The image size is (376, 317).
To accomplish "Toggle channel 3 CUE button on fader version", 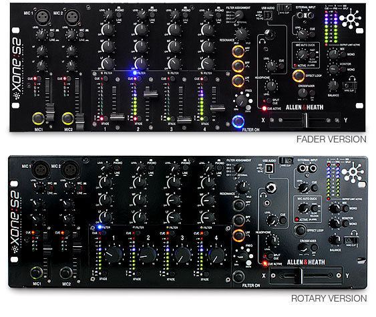I will [x=172, y=78].
